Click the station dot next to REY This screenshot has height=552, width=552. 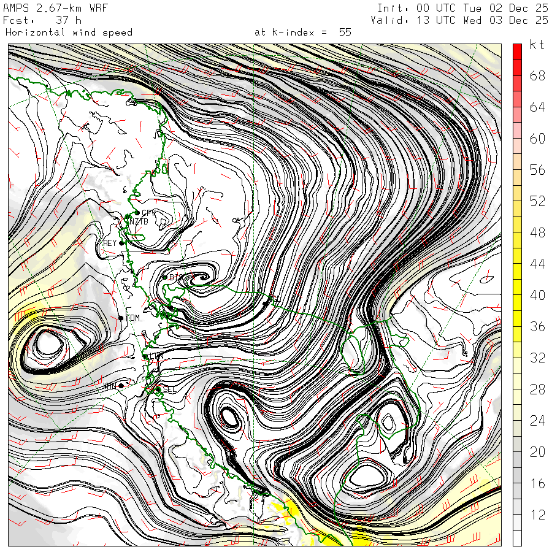tap(122, 243)
